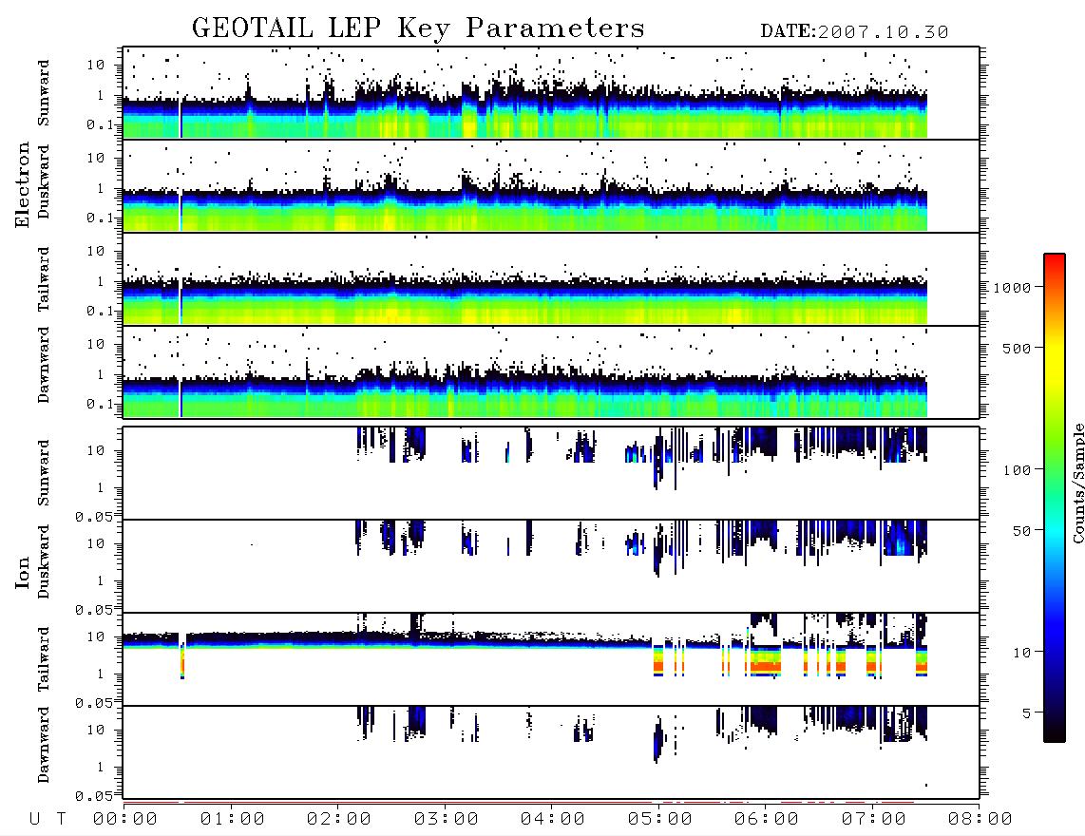The height and width of the screenshot is (836, 1085).
Task: Click the Counts/Sample colorbar label
Action: 1077,483
